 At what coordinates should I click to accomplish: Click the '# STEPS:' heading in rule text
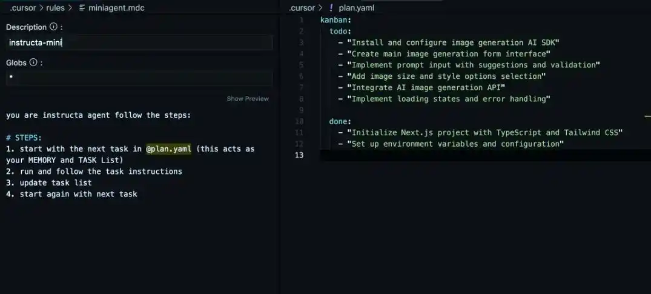pos(24,138)
